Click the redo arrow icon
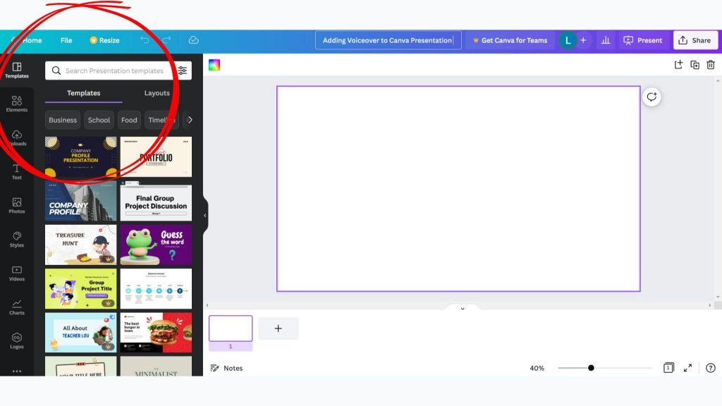This screenshot has width=722, height=406. point(167,40)
